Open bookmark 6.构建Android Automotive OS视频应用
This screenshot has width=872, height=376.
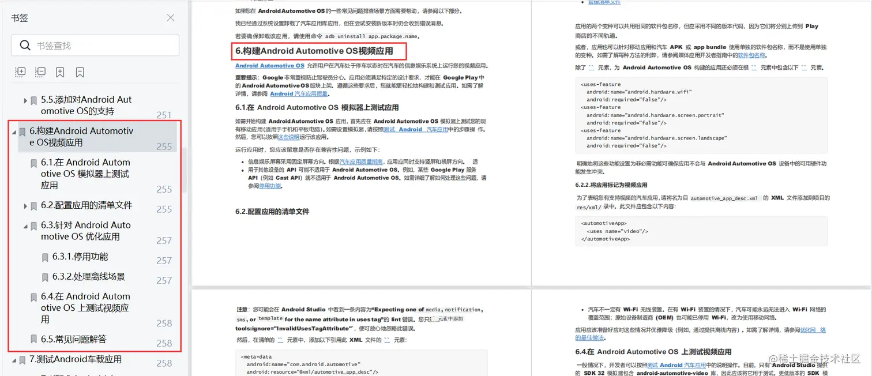pyautogui.click(x=81, y=137)
